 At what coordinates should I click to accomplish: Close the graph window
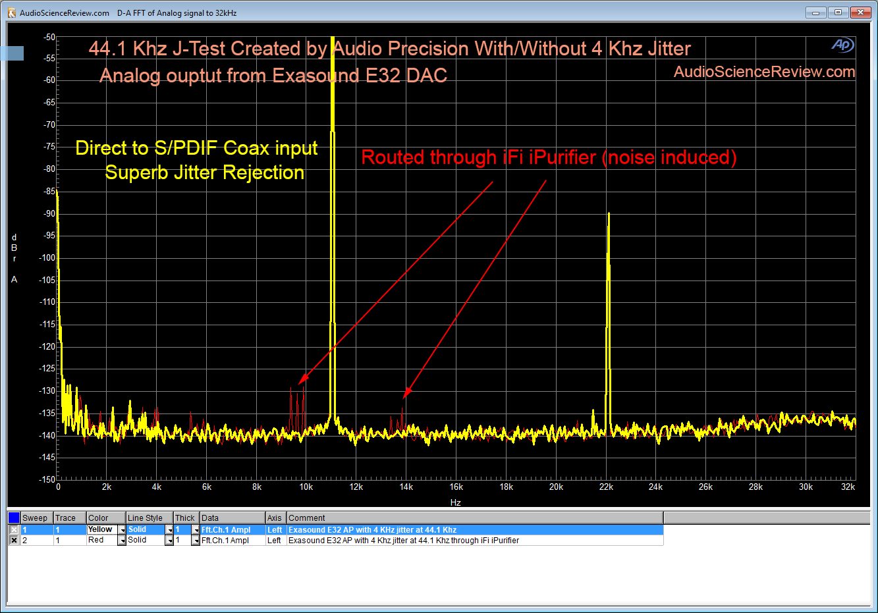click(x=860, y=13)
